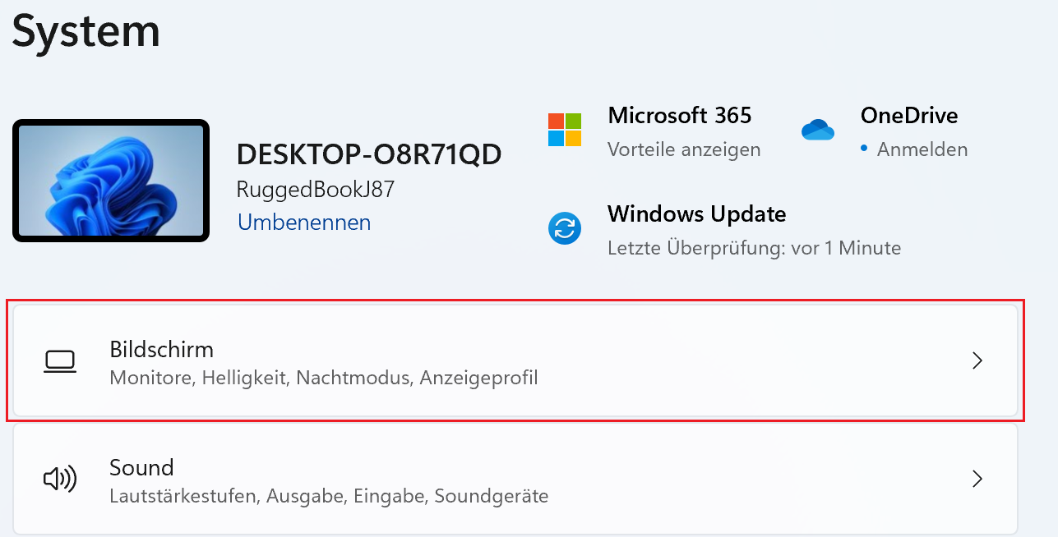
Task: Click the Windows Update sync icon
Action: coord(565,229)
